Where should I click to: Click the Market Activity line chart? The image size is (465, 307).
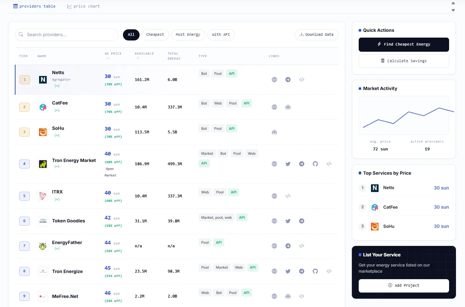tap(404, 115)
